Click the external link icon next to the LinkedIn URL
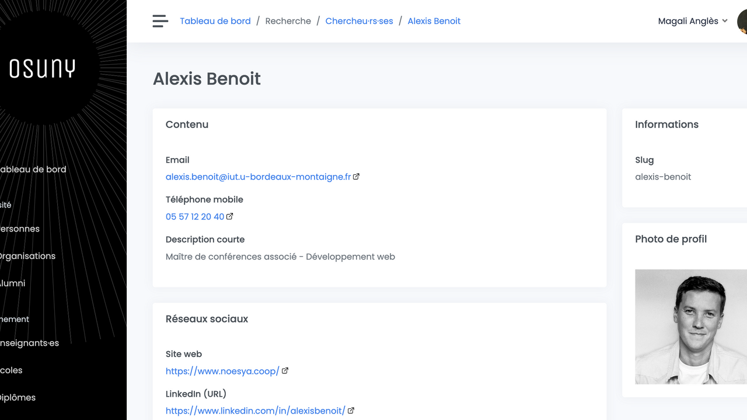The width and height of the screenshot is (747, 420). (351, 411)
